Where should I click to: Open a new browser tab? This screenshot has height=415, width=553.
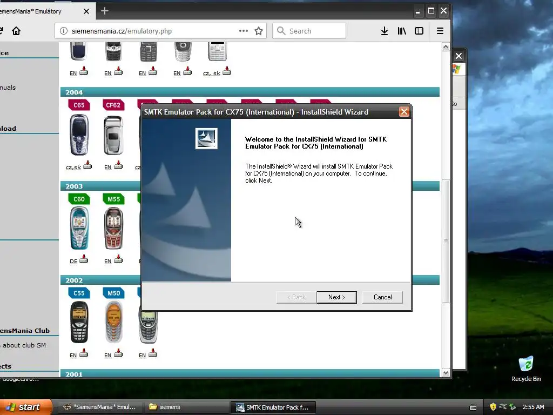point(105,11)
